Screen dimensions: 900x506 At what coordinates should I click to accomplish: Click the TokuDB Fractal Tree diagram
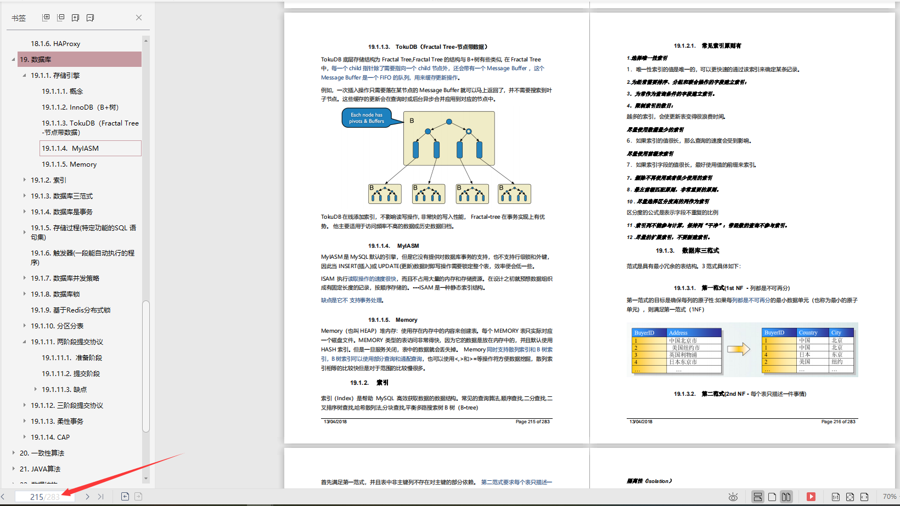click(x=436, y=156)
